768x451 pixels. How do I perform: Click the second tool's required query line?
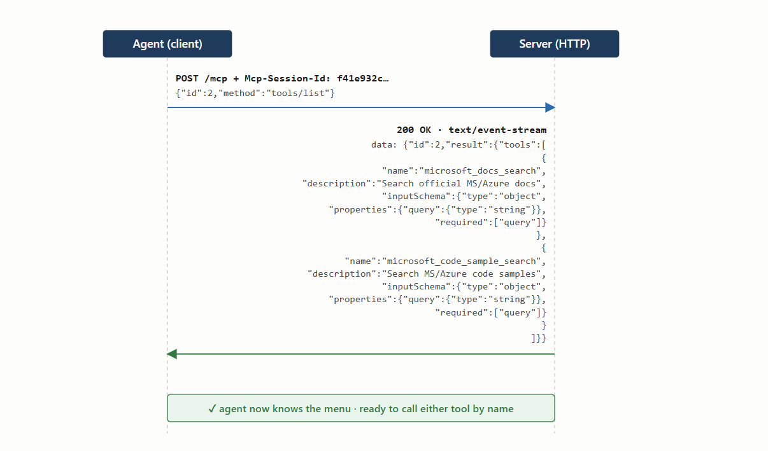click(x=490, y=312)
